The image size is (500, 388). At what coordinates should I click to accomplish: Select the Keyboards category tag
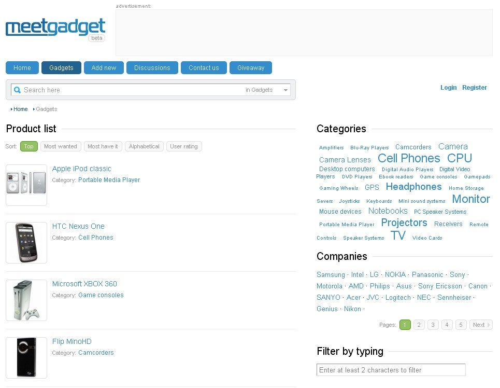point(379,201)
